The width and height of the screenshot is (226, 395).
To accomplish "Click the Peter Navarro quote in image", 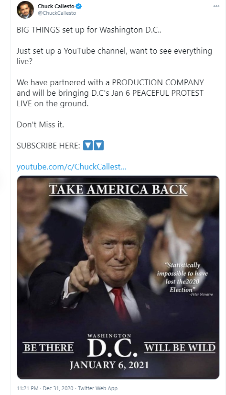I will pos(184,279).
